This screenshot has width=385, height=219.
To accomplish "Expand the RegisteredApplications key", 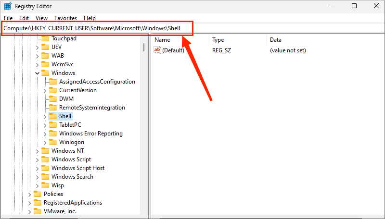I will (x=29, y=203).
